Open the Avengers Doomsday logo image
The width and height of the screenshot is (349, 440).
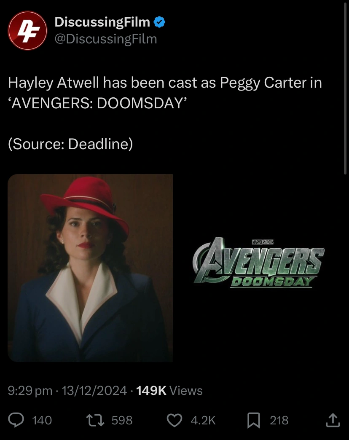(258, 263)
